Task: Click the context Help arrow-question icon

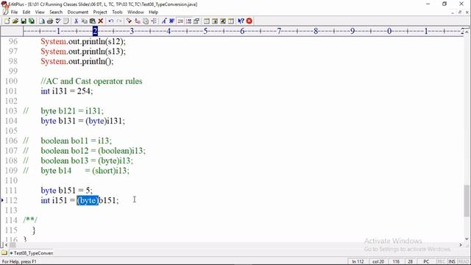Action: (241, 21)
